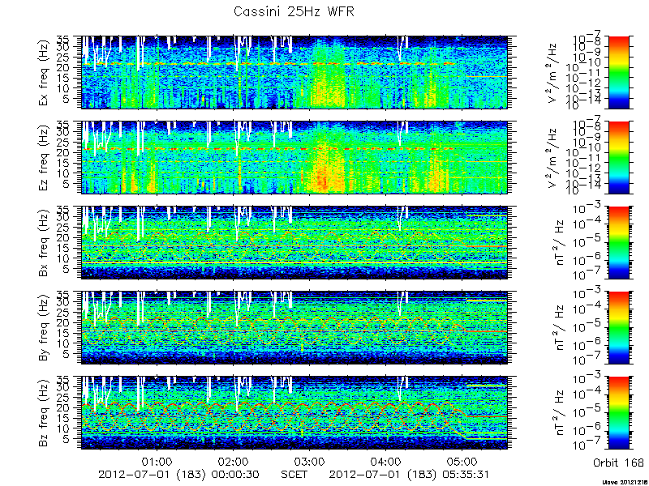Select the 'Ez freq (Hz)' axis label
This screenshot has height=486, width=649.
pos(44,157)
